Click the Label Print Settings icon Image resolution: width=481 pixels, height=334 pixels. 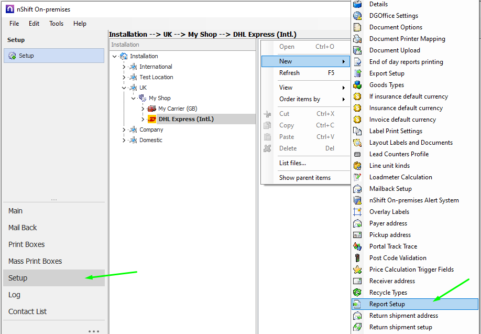[x=357, y=131]
